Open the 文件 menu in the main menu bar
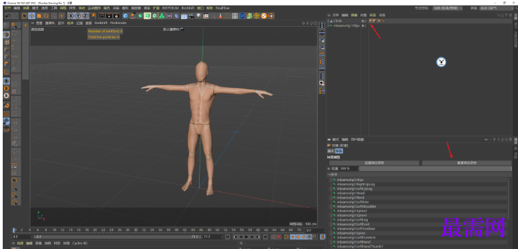Image resolution: width=518 pixels, height=249 pixels. pyautogui.click(x=8, y=8)
